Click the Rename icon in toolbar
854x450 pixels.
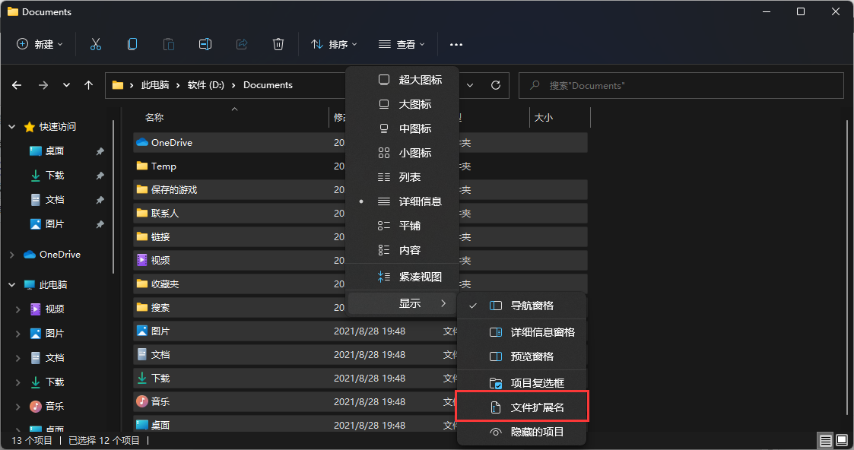click(205, 45)
